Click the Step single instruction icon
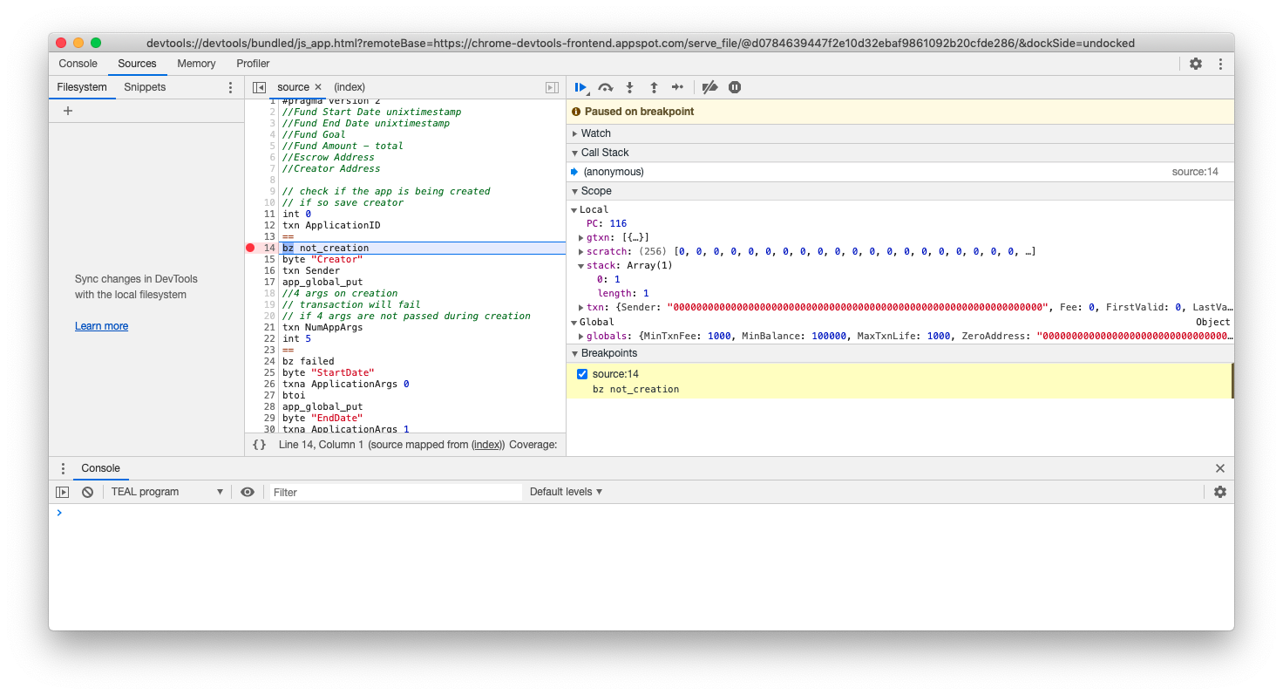This screenshot has height=695, width=1283. tap(678, 86)
